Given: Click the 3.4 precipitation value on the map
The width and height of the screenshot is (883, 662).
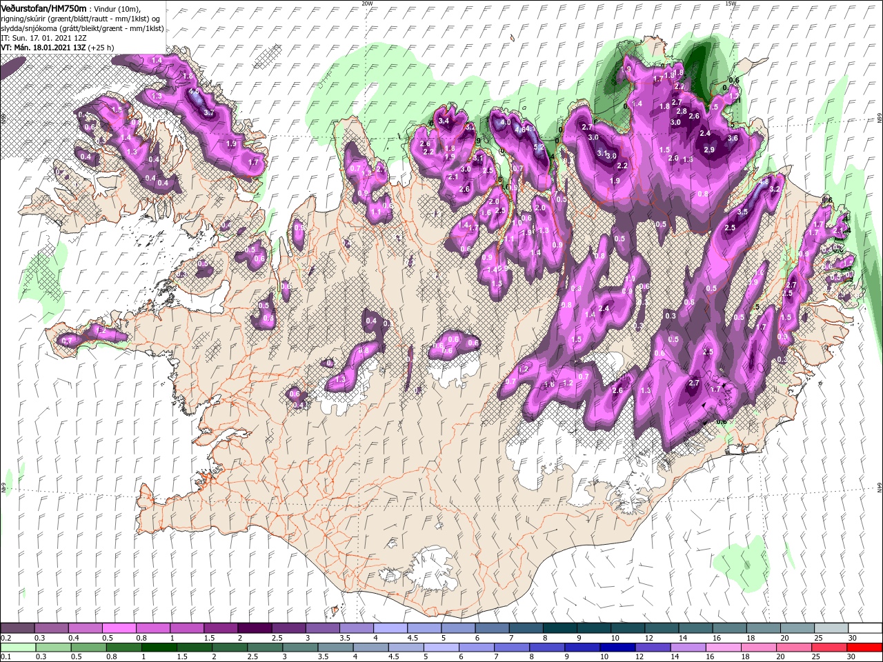Looking at the screenshot, I should tap(444, 121).
